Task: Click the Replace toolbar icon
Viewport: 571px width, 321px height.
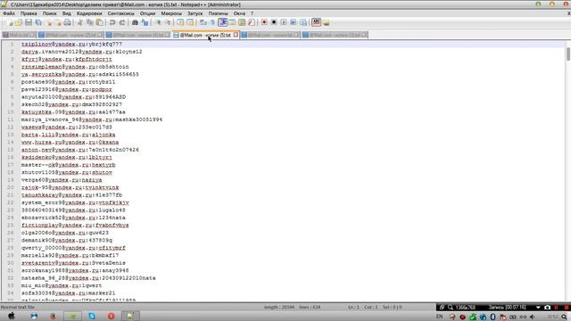Action: tap(145, 22)
